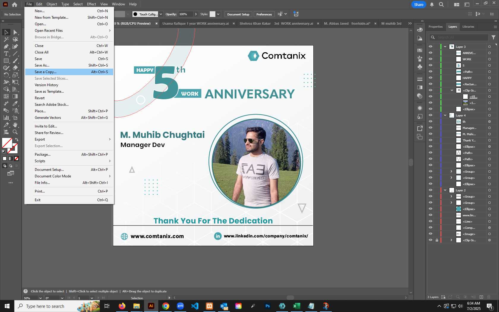Click Export submenu item

tap(69, 139)
